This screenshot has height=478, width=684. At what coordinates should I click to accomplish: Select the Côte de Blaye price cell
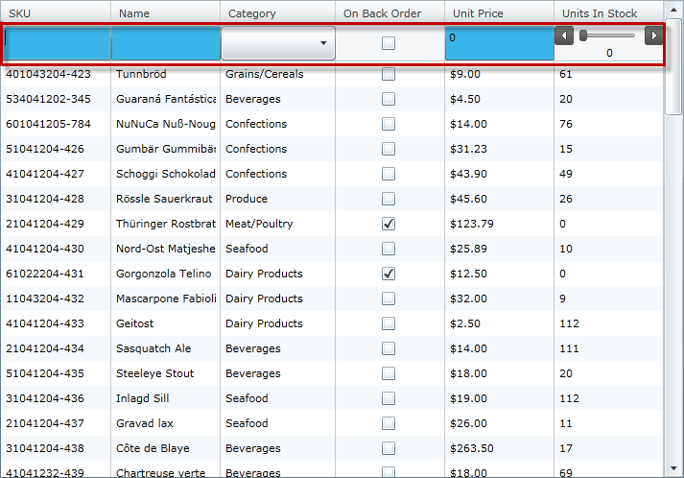click(x=499, y=448)
